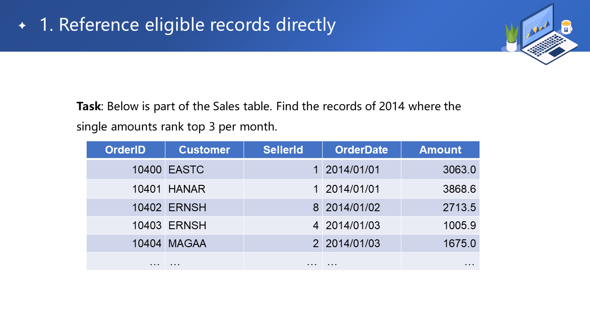Select the Amount column header
This screenshot has height=332, width=590.
[x=440, y=150]
